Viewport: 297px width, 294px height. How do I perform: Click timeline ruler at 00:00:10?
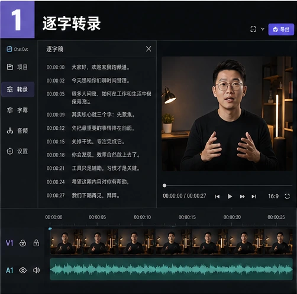(142, 217)
